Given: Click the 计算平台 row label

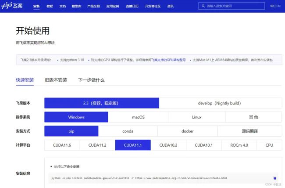Looking at the screenshot, I should tap(23, 145).
